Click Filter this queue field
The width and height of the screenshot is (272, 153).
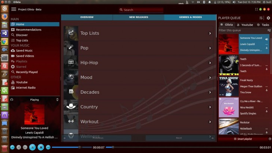242,30
